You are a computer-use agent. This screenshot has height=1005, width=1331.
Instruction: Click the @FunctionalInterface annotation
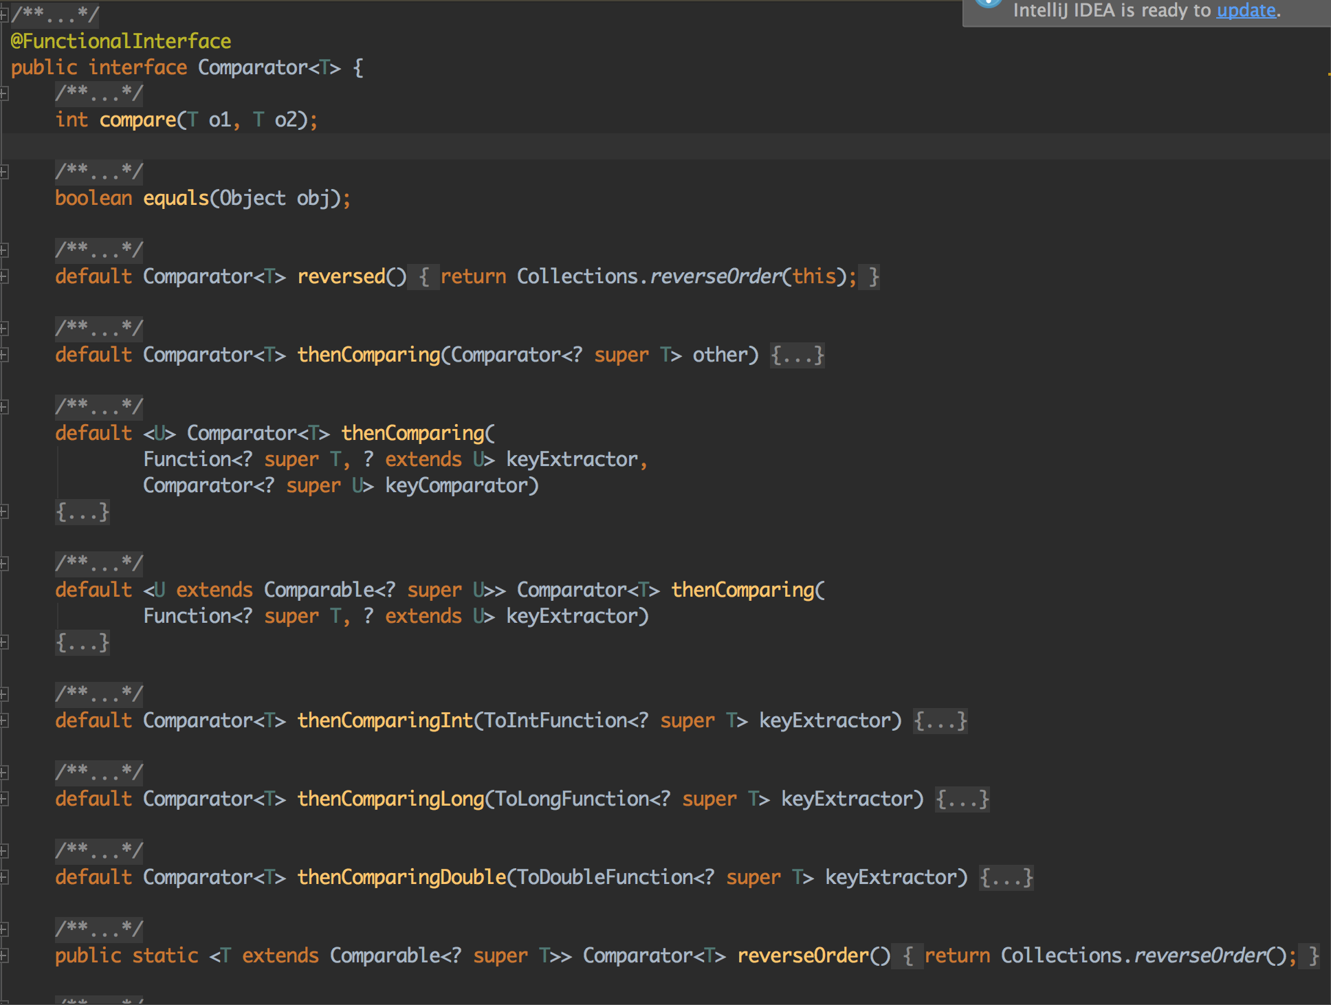click(x=120, y=41)
